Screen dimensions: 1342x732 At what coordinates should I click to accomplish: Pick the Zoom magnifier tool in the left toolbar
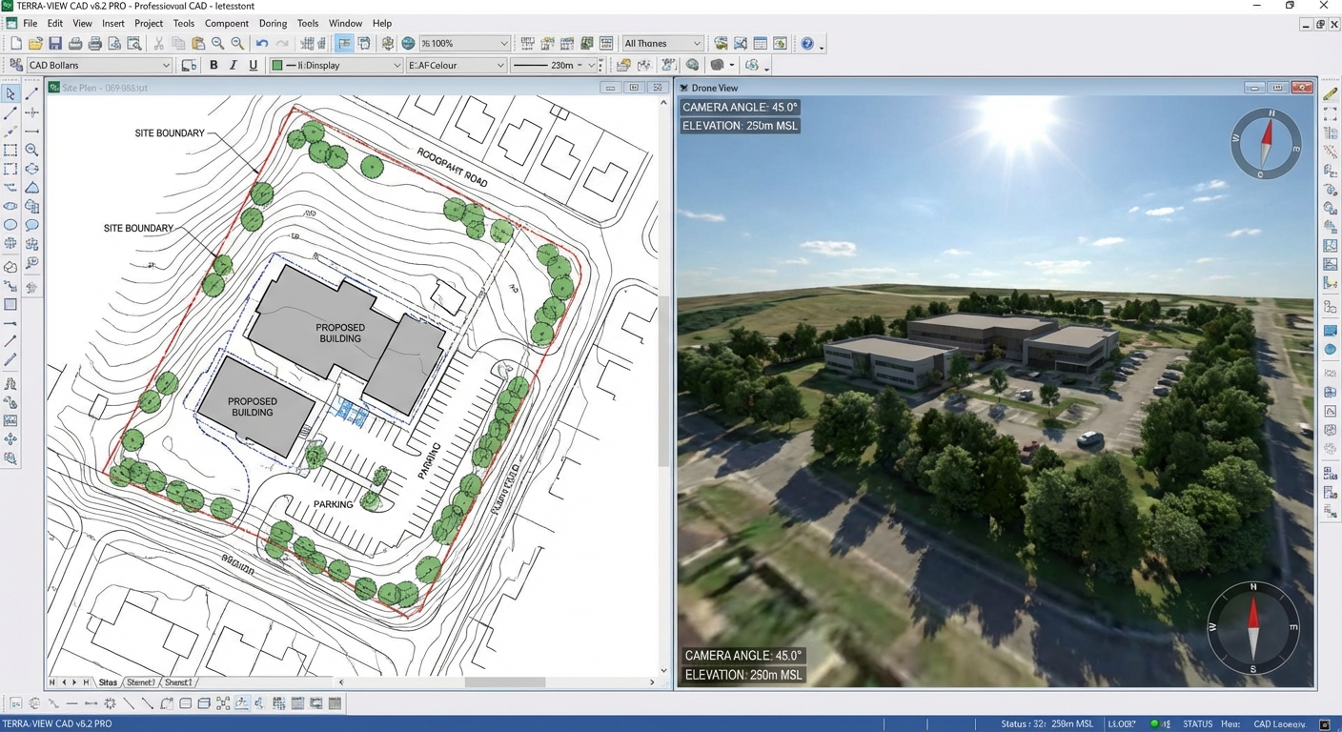pos(31,150)
